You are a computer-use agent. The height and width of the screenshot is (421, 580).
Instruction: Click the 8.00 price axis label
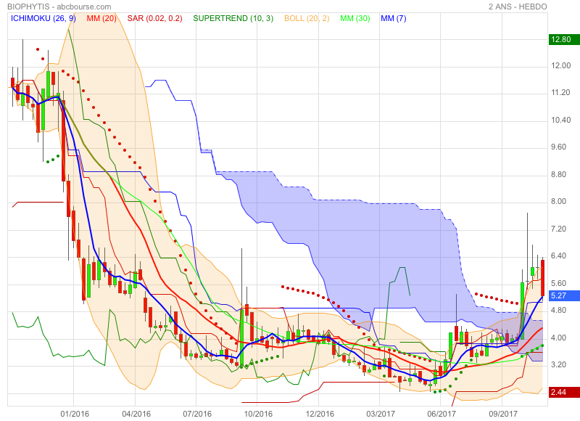click(560, 202)
